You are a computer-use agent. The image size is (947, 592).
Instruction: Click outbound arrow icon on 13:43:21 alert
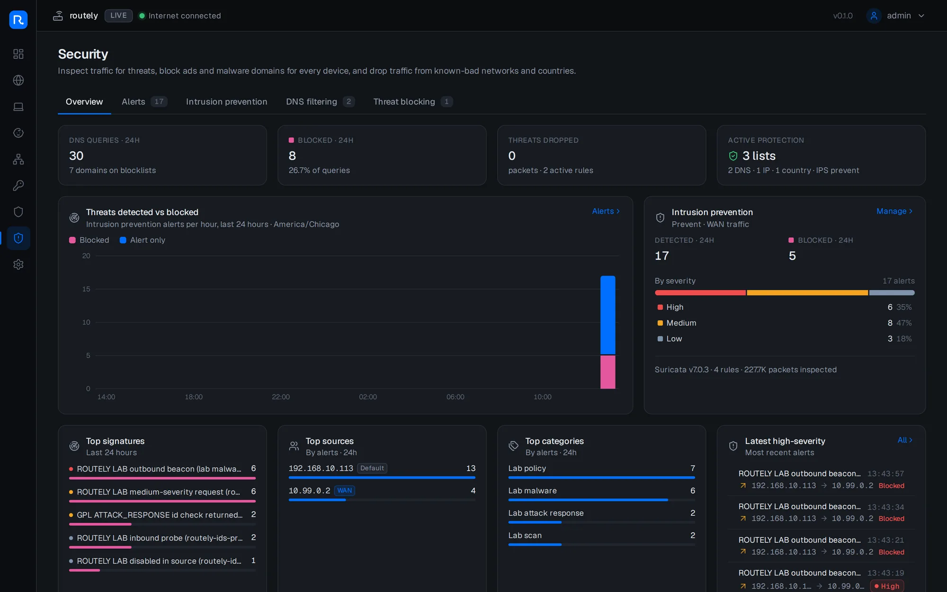743,552
